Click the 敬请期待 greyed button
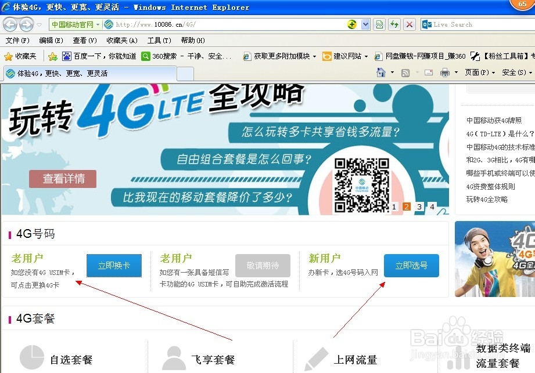This screenshot has width=535, height=373. pyautogui.click(x=263, y=265)
